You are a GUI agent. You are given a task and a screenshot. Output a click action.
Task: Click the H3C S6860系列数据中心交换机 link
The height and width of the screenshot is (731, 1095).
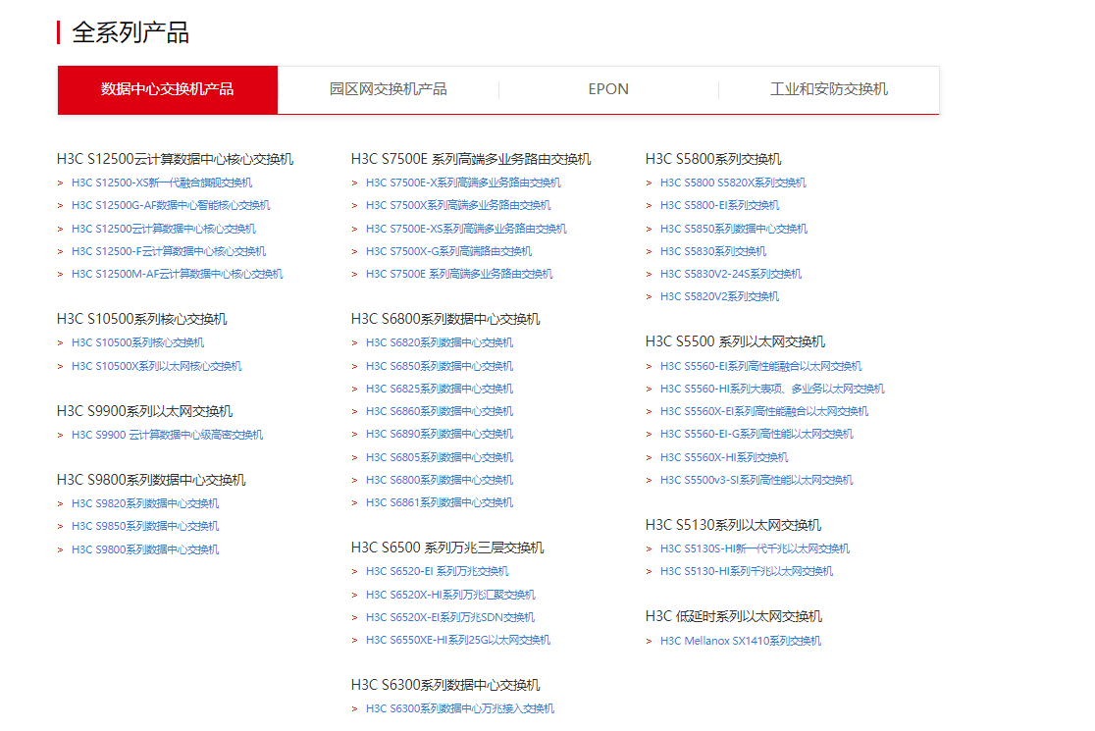pos(440,412)
